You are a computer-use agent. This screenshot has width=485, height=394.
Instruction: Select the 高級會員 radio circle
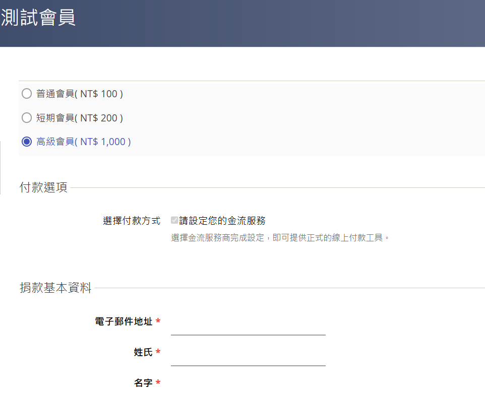[27, 142]
